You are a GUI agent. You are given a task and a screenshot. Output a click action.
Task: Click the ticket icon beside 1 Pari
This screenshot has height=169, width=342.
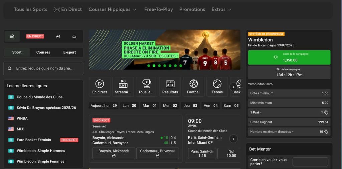(326, 113)
